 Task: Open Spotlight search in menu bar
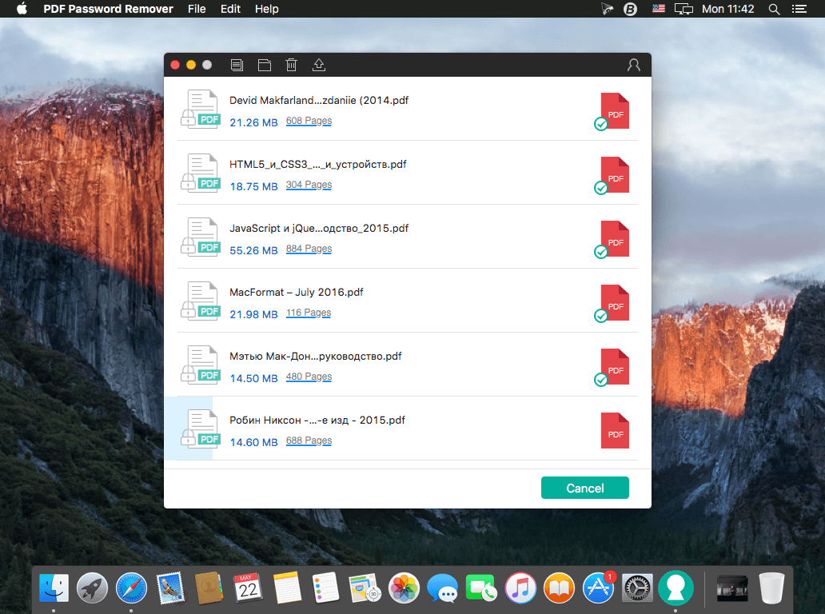coord(774,9)
